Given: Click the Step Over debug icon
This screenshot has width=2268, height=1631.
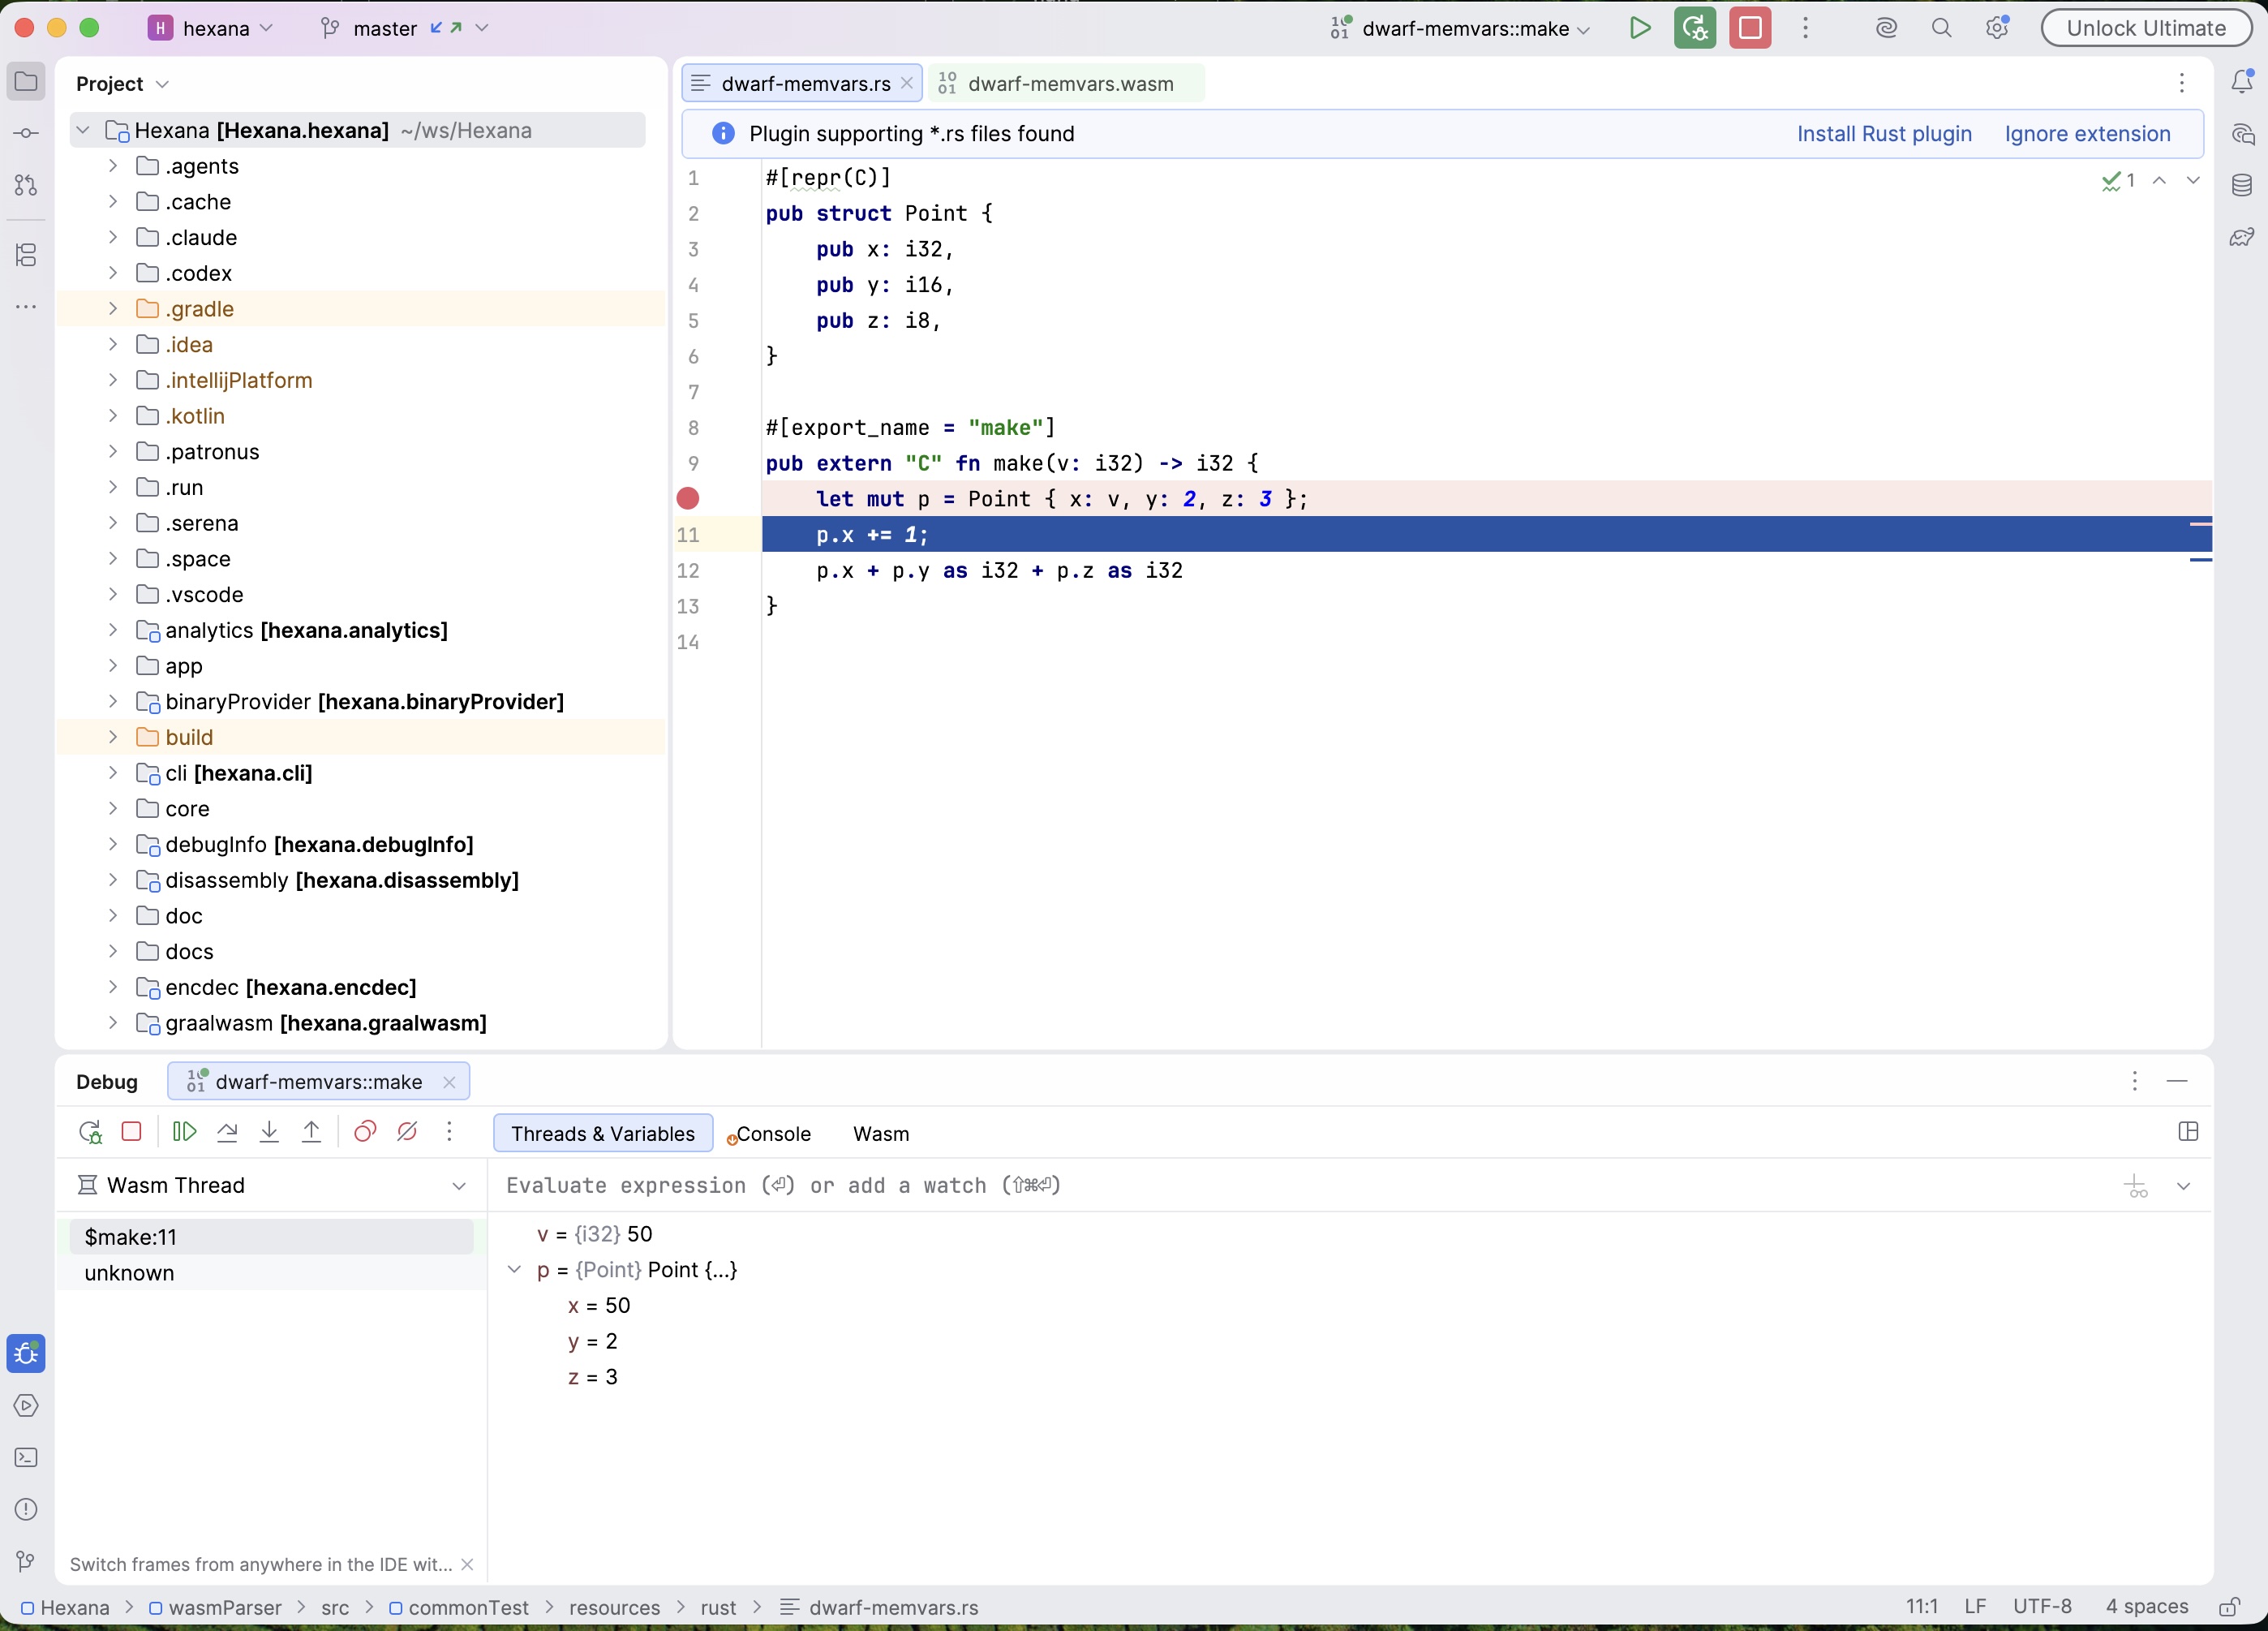Looking at the screenshot, I should click(x=227, y=1132).
